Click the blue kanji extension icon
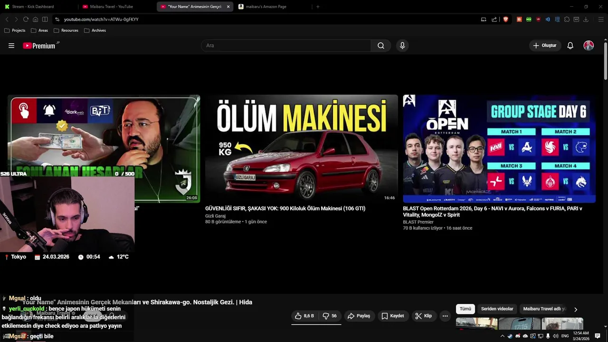The height and width of the screenshot is (342, 608). pyautogui.click(x=557, y=19)
